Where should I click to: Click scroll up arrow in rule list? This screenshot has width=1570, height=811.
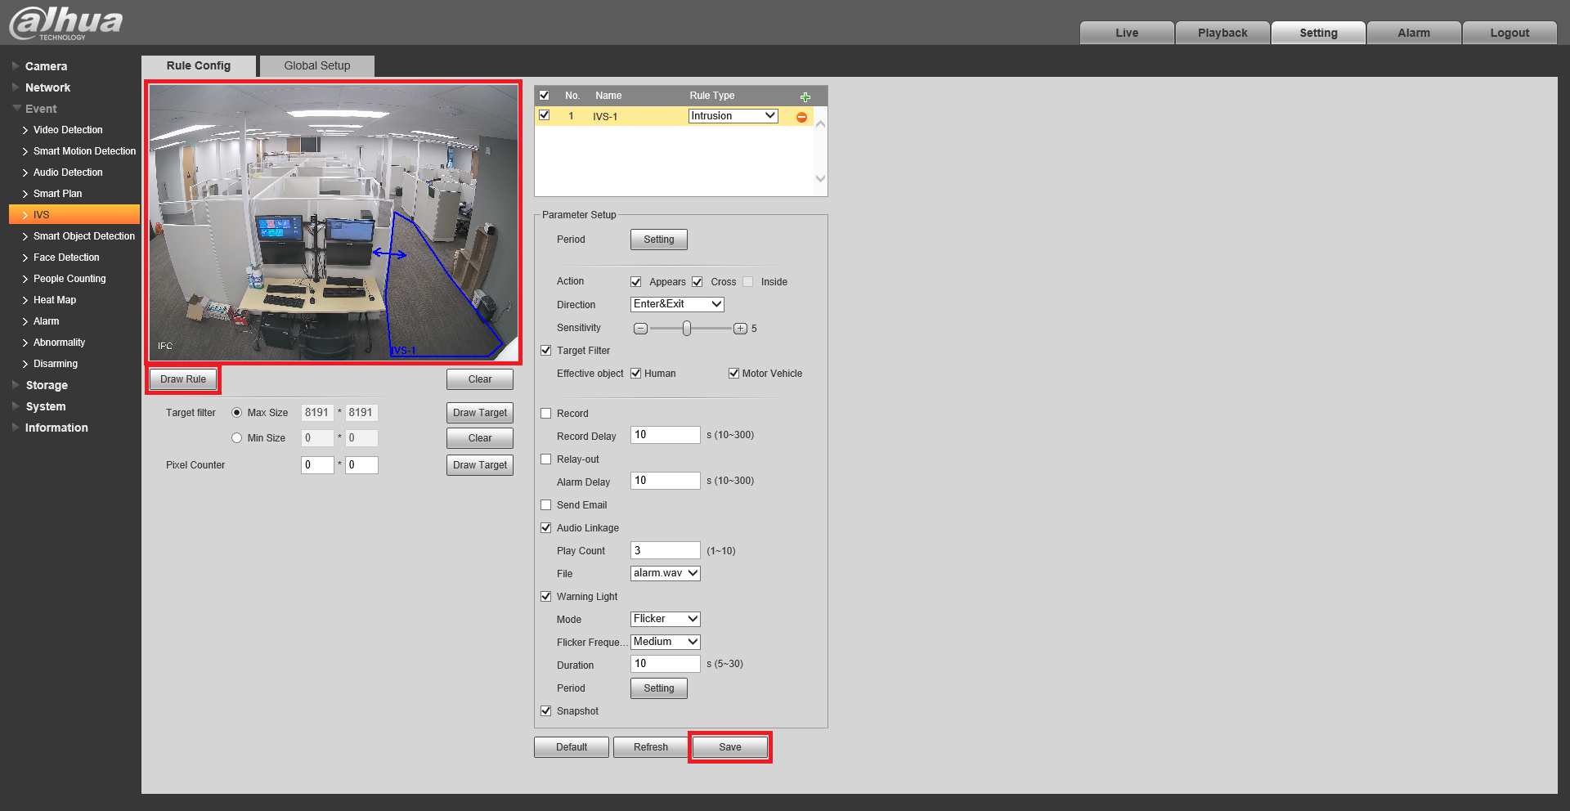pos(820,124)
